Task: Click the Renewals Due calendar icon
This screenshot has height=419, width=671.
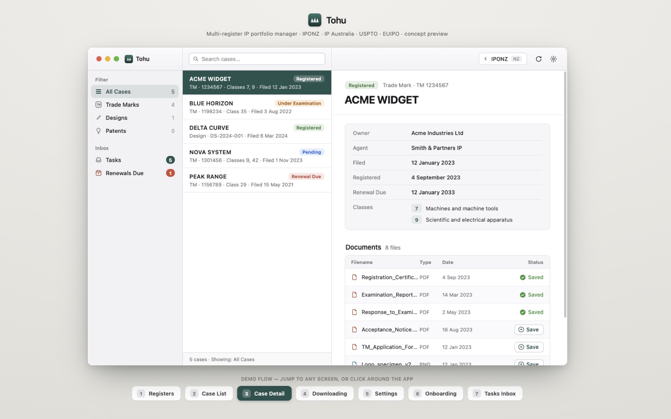Action: [x=99, y=173]
